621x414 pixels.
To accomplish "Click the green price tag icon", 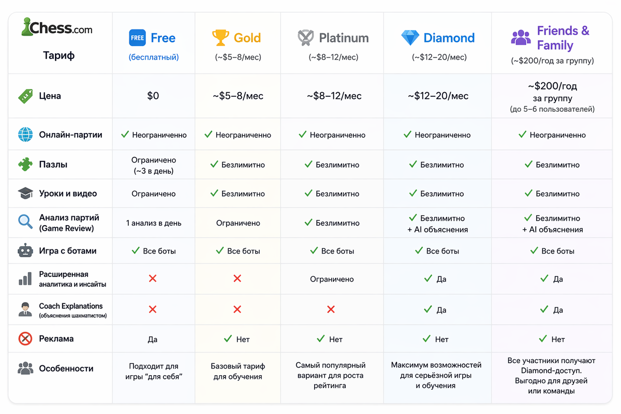I will (25, 96).
